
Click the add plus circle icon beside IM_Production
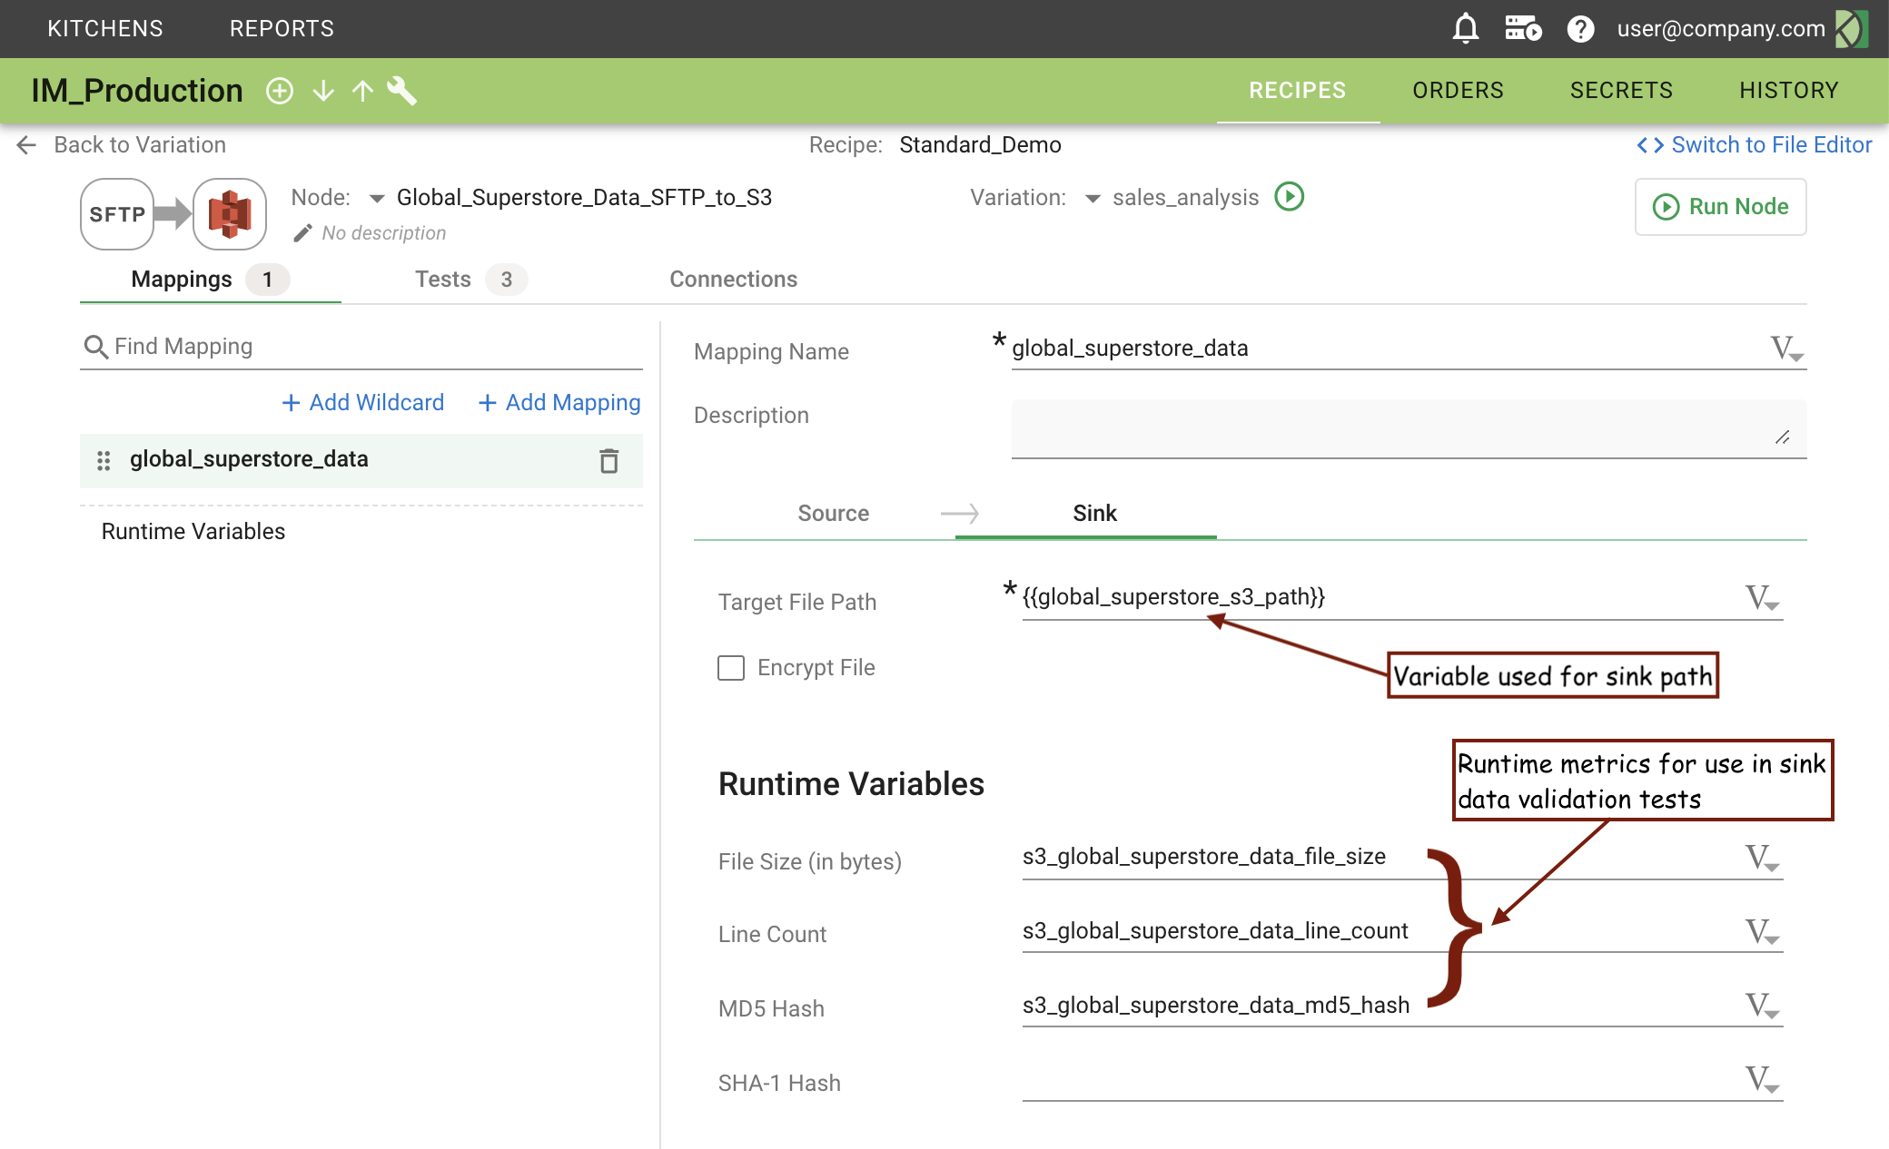[x=280, y=91]
